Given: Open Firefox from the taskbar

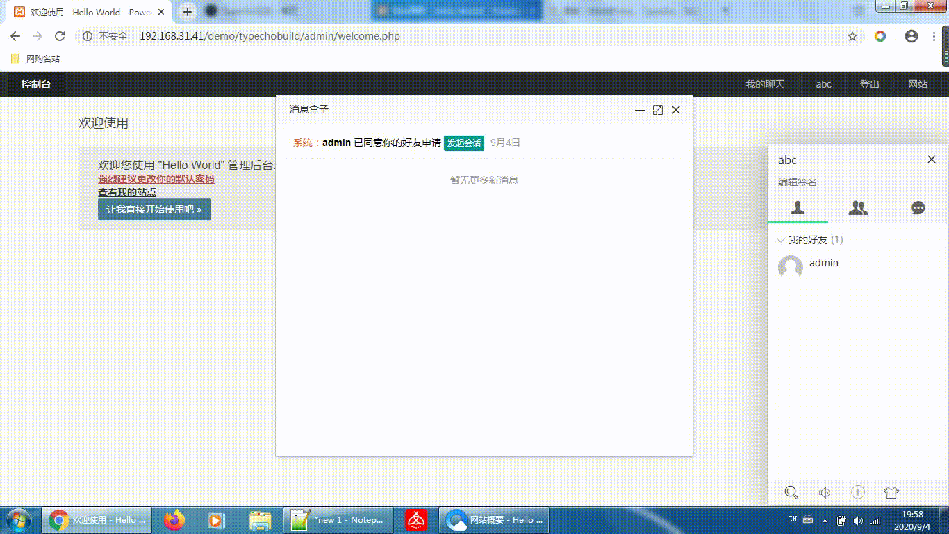Looking at the screenshot, I should [x=174, y=519].
